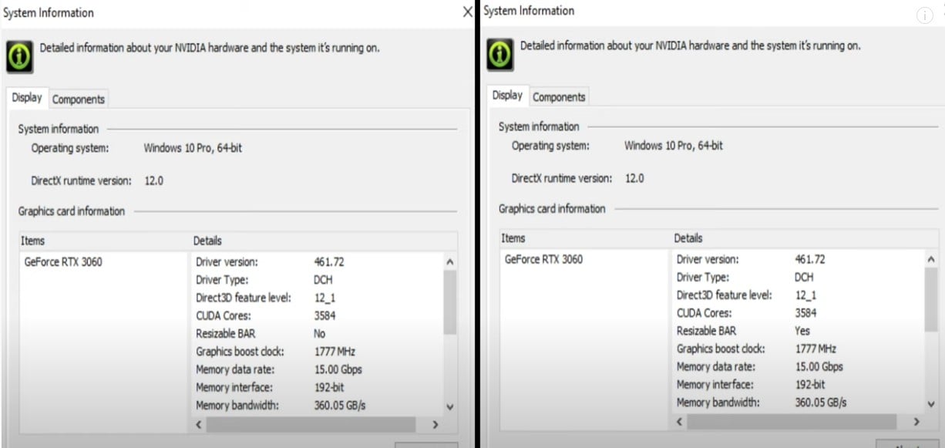
Task: Click right arrow of left window horizontal scrollbar
Action: (x=436, y=425)
